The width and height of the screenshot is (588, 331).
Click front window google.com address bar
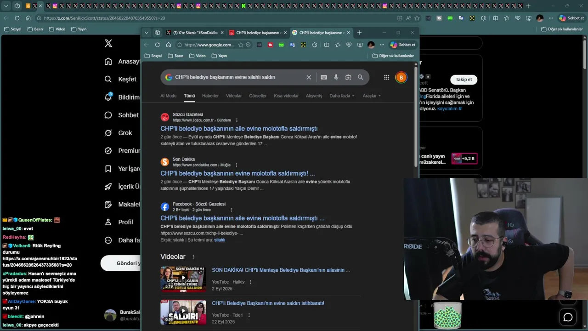click(x=209, y=45)
